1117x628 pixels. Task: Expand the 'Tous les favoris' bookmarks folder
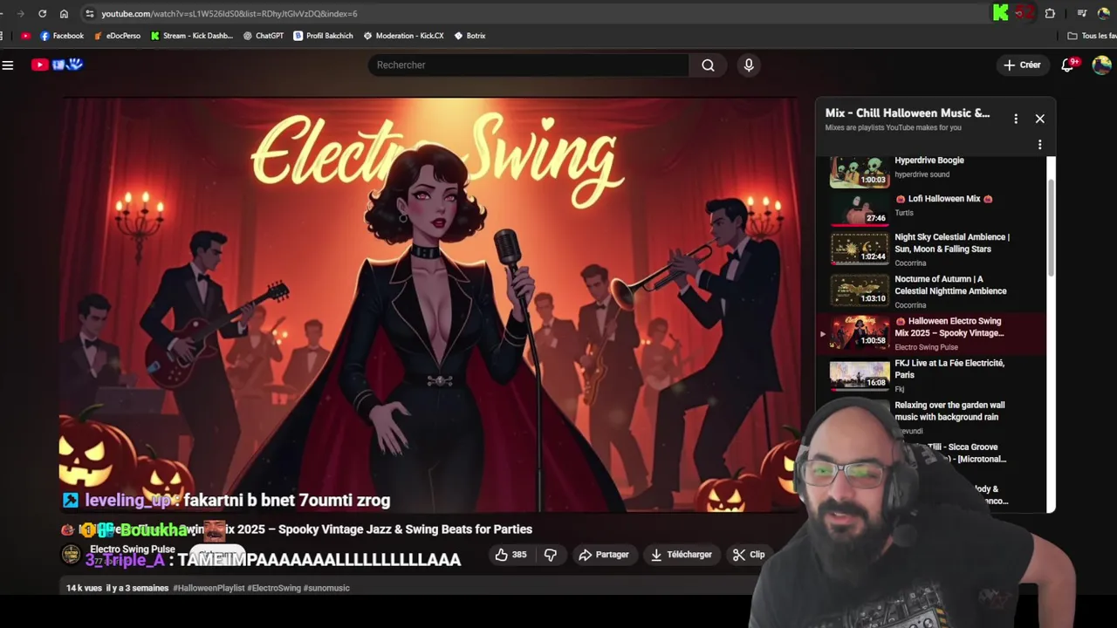coord(1093,36)
